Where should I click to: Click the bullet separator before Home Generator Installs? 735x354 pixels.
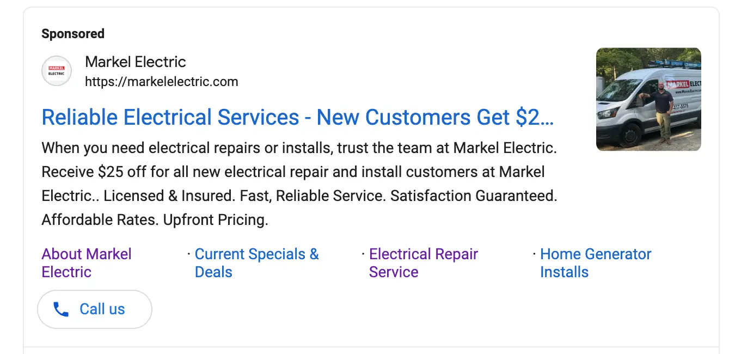[x=534, y=253]
